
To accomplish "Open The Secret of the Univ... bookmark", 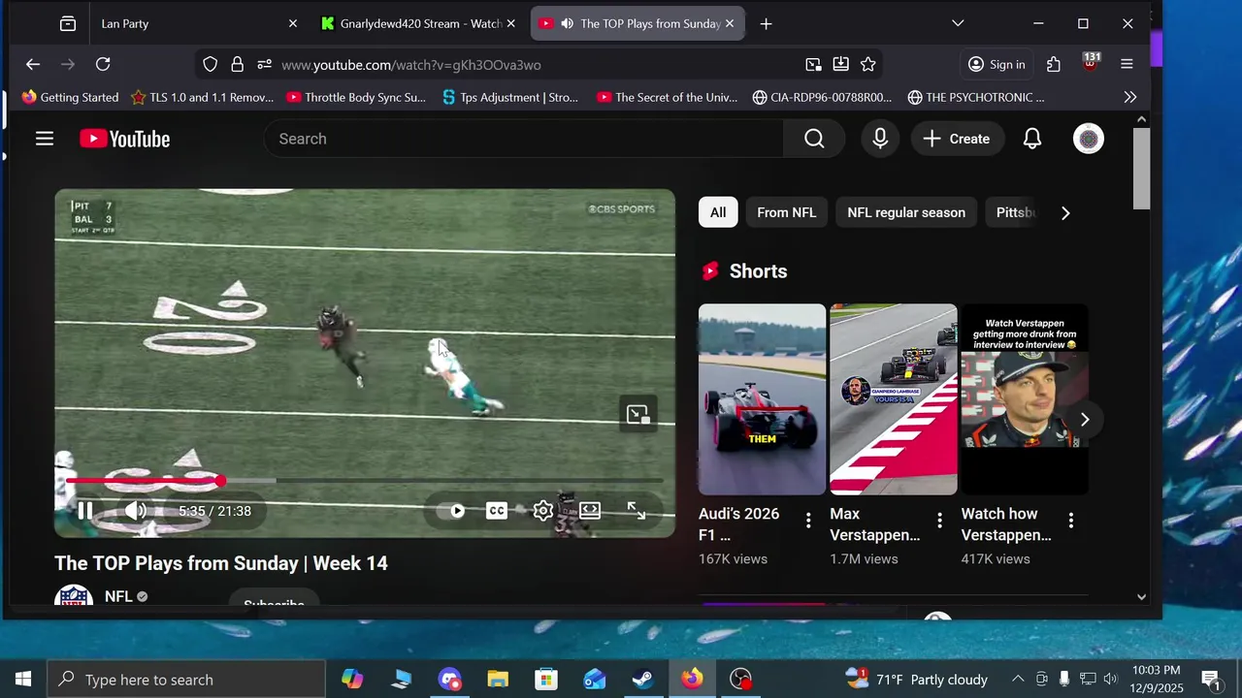I will coord(667,97).
